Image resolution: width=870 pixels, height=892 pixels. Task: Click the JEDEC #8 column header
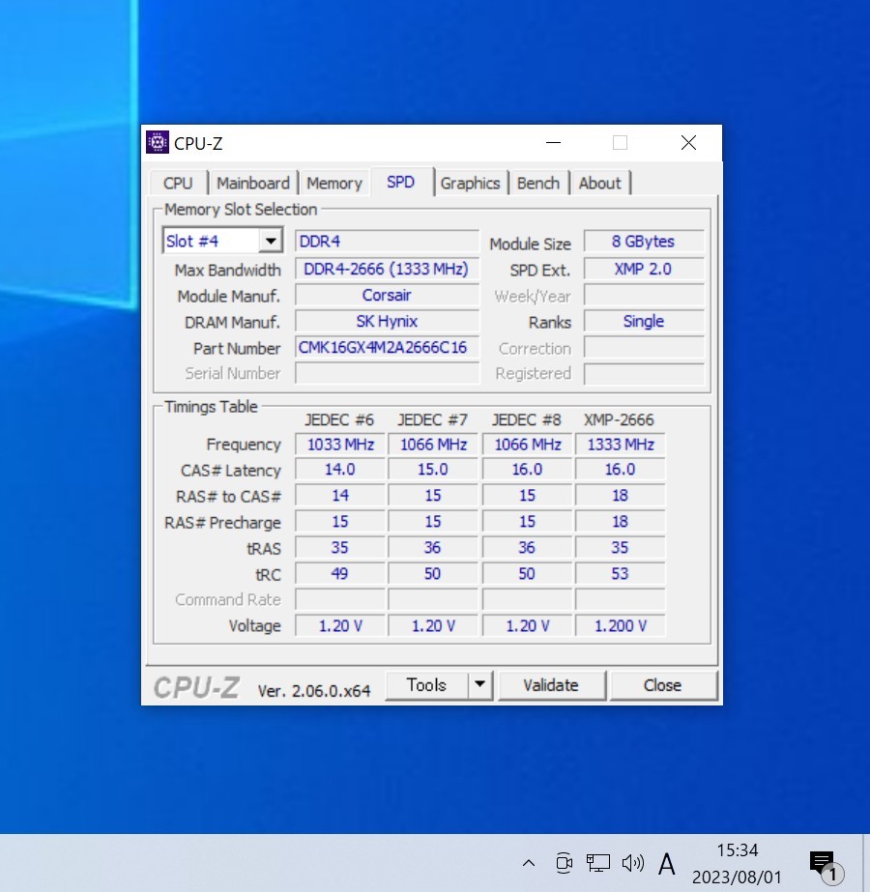(526, 419)
